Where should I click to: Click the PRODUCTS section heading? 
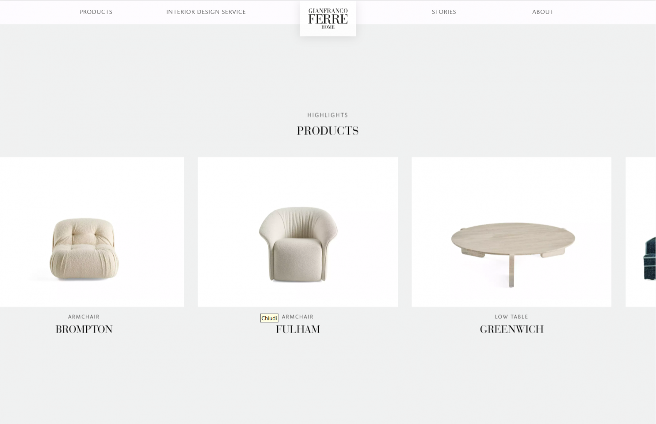click(x=328, y=131)
